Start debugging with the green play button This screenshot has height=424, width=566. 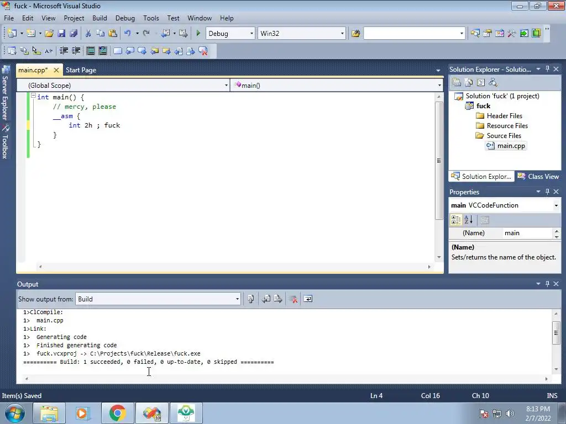(x=198, y=33)
